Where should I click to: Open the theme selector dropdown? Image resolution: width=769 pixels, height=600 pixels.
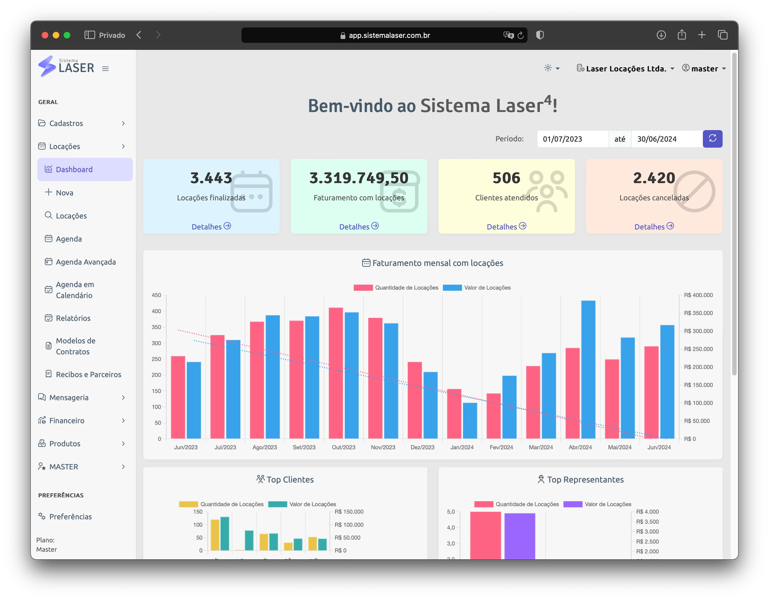pos(551,68)
